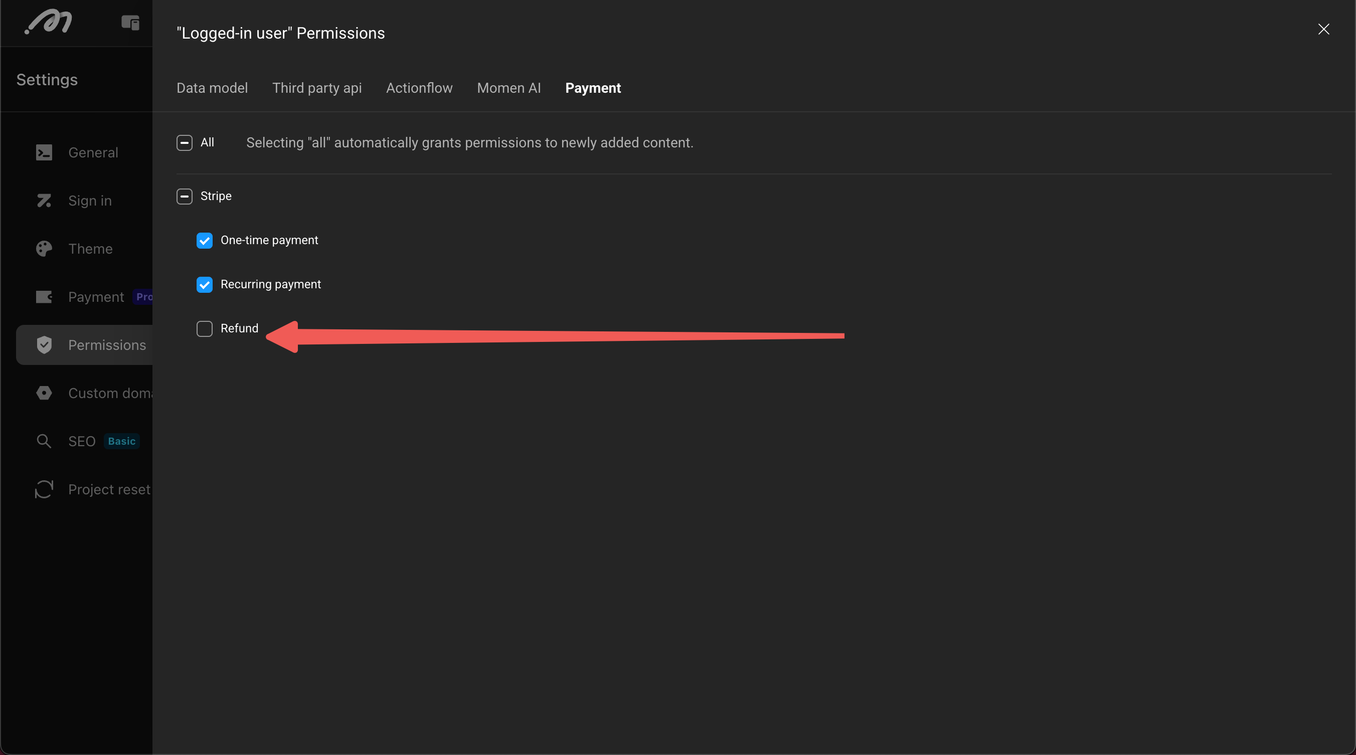The width and height of the screenshot is (1356, 755).
Task: Open Sign in settings via its icon
Action: click(44, 201)
